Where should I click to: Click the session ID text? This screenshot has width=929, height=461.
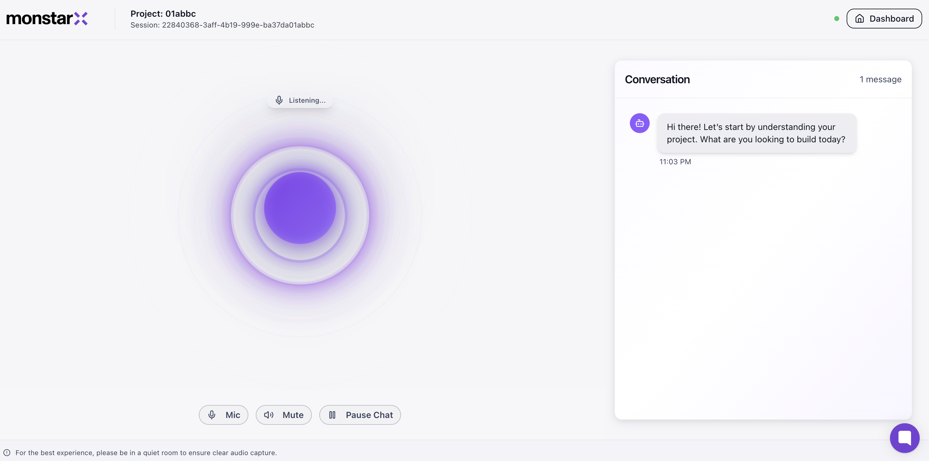[x=222, y=25]
